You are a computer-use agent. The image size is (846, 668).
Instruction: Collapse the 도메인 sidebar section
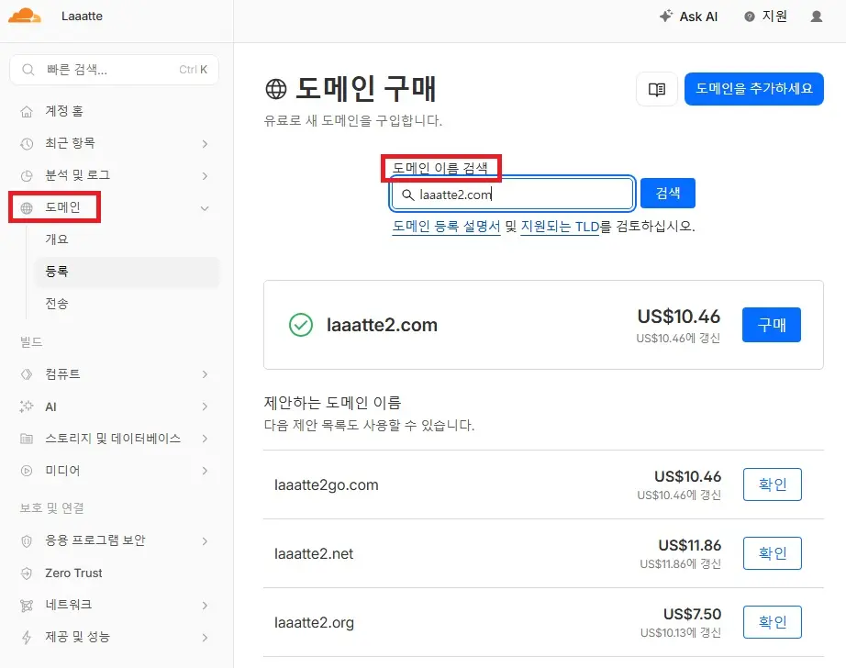click(x=204, y=207)
